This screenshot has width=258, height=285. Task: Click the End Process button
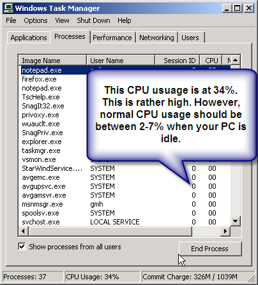pyautogui.click(x=210, y=249)
